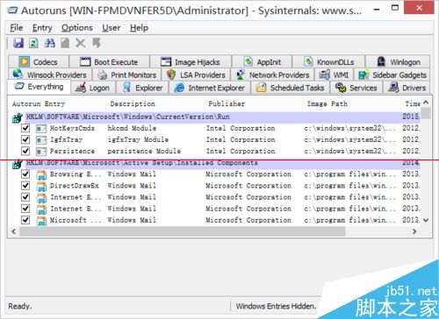Screen dimensions: 439x319
Task: Open the Network Providers tab
Action: coord(272,74)
